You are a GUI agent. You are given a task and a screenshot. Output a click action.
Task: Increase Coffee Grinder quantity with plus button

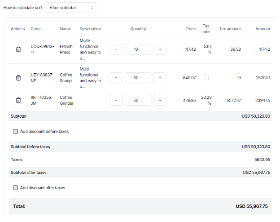pyautogui.click(x=160, y=101)
